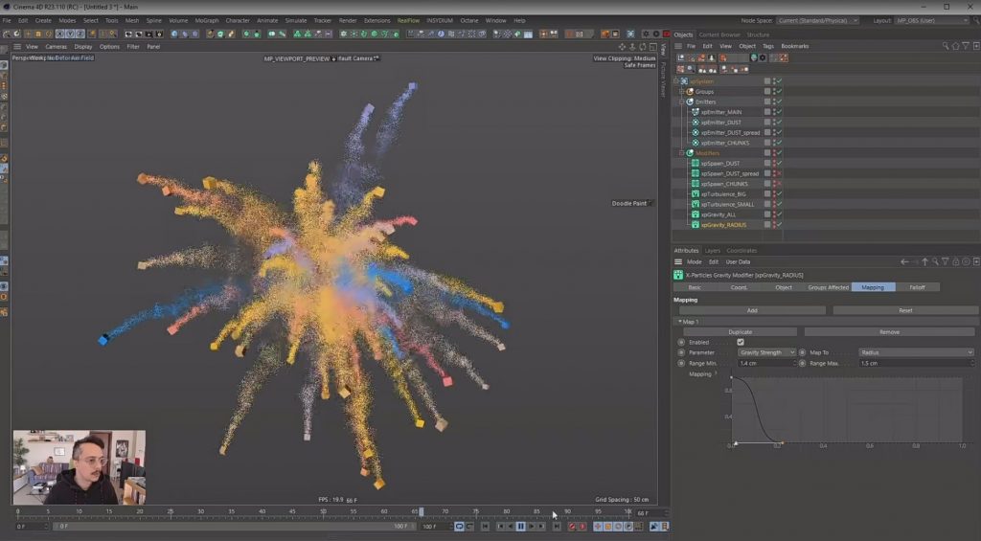Click the Range Min 1.4 cm field

click(x=765, y=363)
